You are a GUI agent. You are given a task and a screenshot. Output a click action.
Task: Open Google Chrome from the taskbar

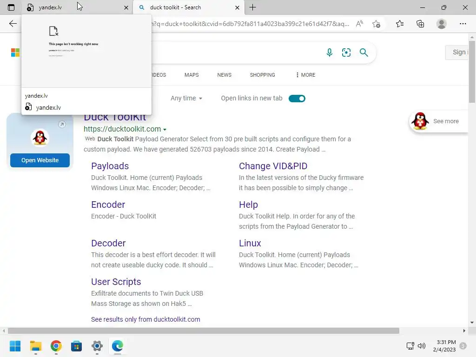(x=56, y=346)
